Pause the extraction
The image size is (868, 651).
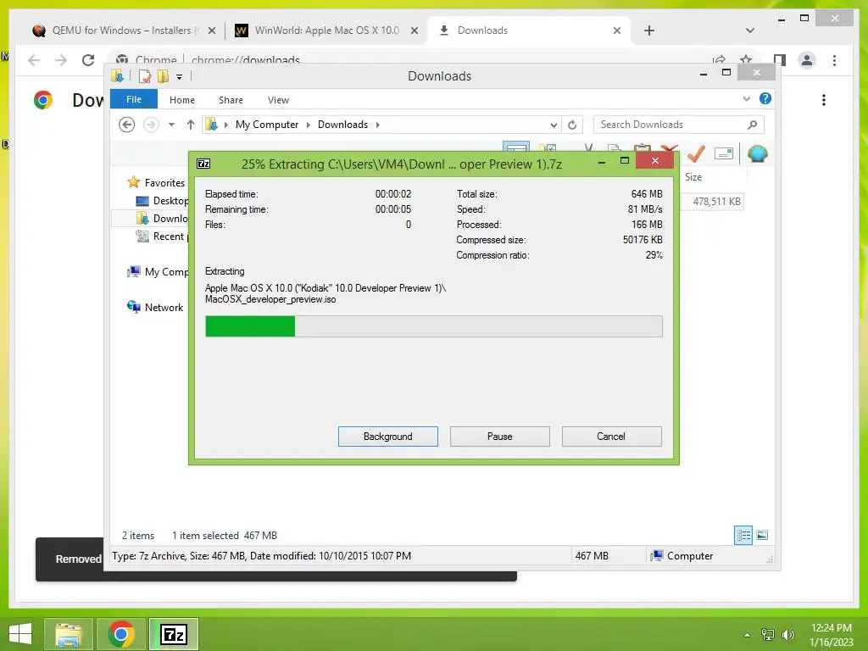click(500, 437)
